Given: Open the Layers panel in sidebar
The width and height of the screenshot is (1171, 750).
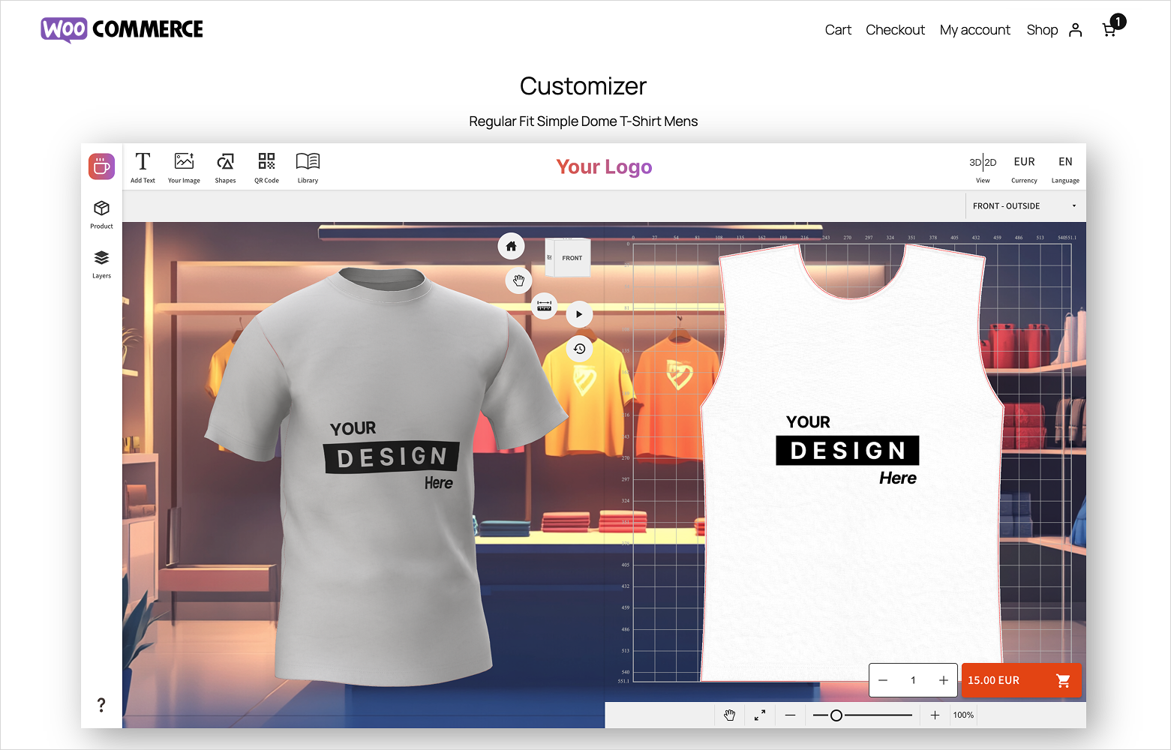Looking at the screenshot, I should [x=101, y=265].
